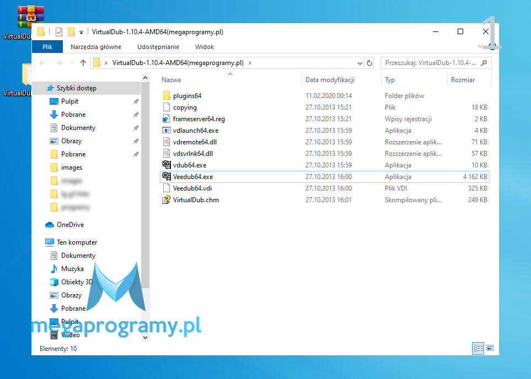Open the Quick Access Toolbar customize dropdown

click(x=81, y=33)
